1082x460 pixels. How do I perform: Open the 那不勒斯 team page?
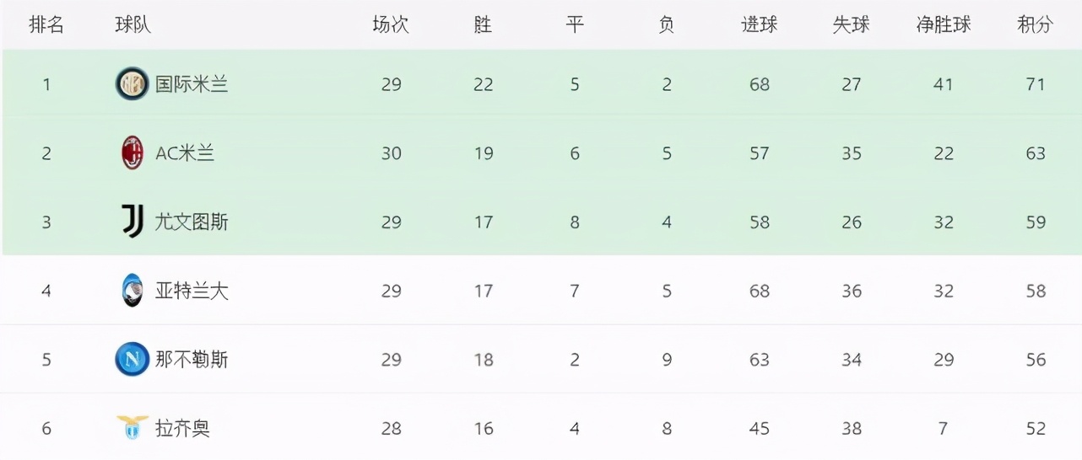pos(192,360)
